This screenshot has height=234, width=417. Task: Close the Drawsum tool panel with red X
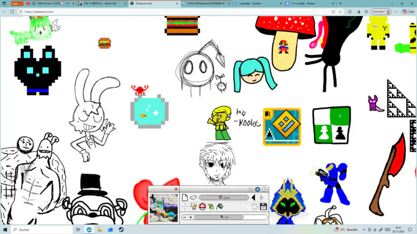tap(176, 189)
